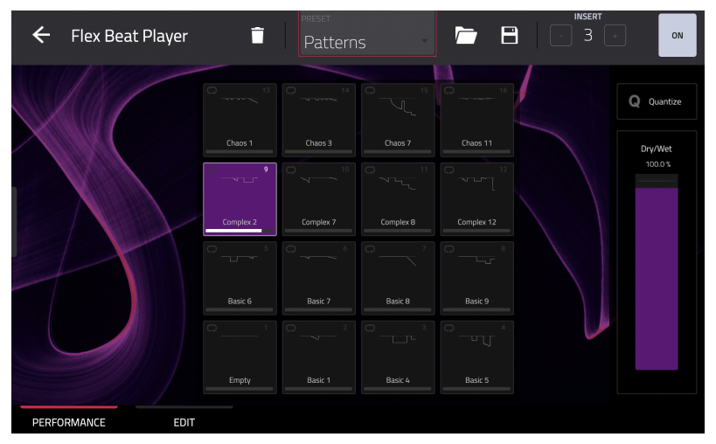
Task: Click the loop icon on Basic 5 pad
Action: [x=449, y=328]
